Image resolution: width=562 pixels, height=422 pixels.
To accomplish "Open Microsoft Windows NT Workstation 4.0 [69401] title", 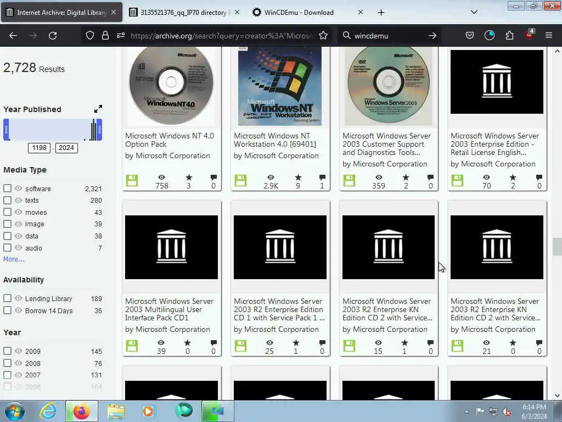I will click(275, 140).
